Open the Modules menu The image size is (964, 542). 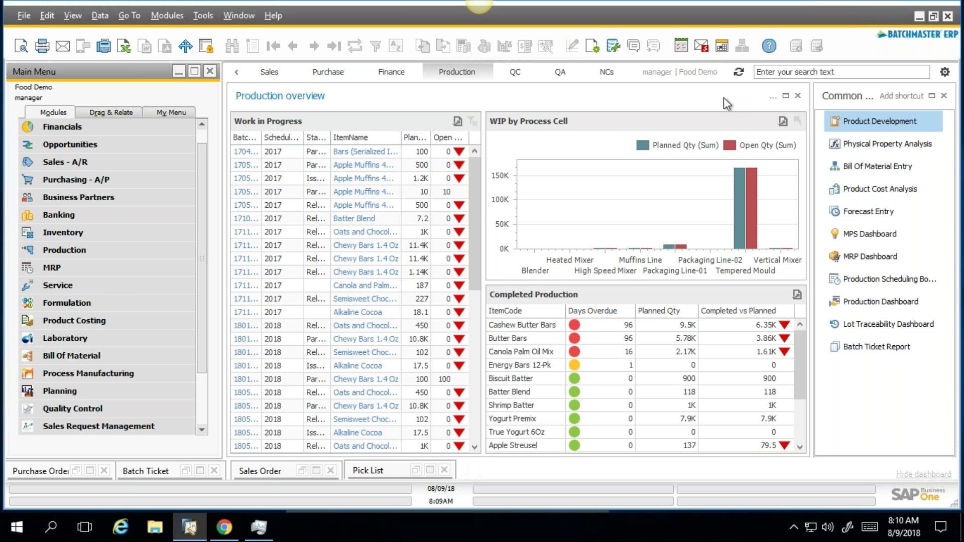pyautogui.click(x=167, y=15)
